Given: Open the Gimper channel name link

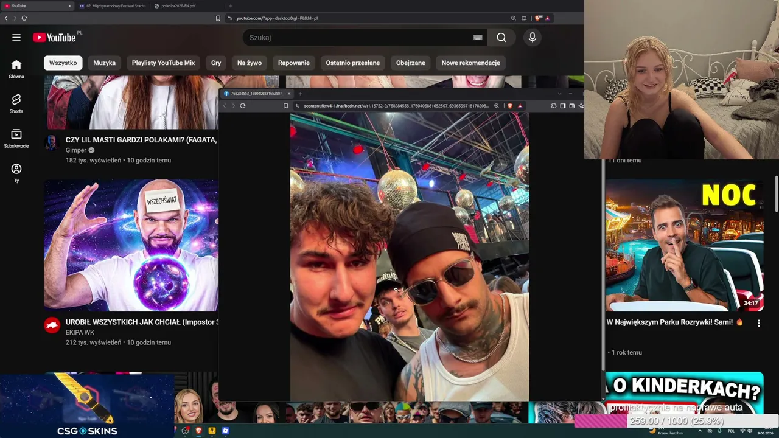Looking at the screenshot, I should [x=76, y=150].
